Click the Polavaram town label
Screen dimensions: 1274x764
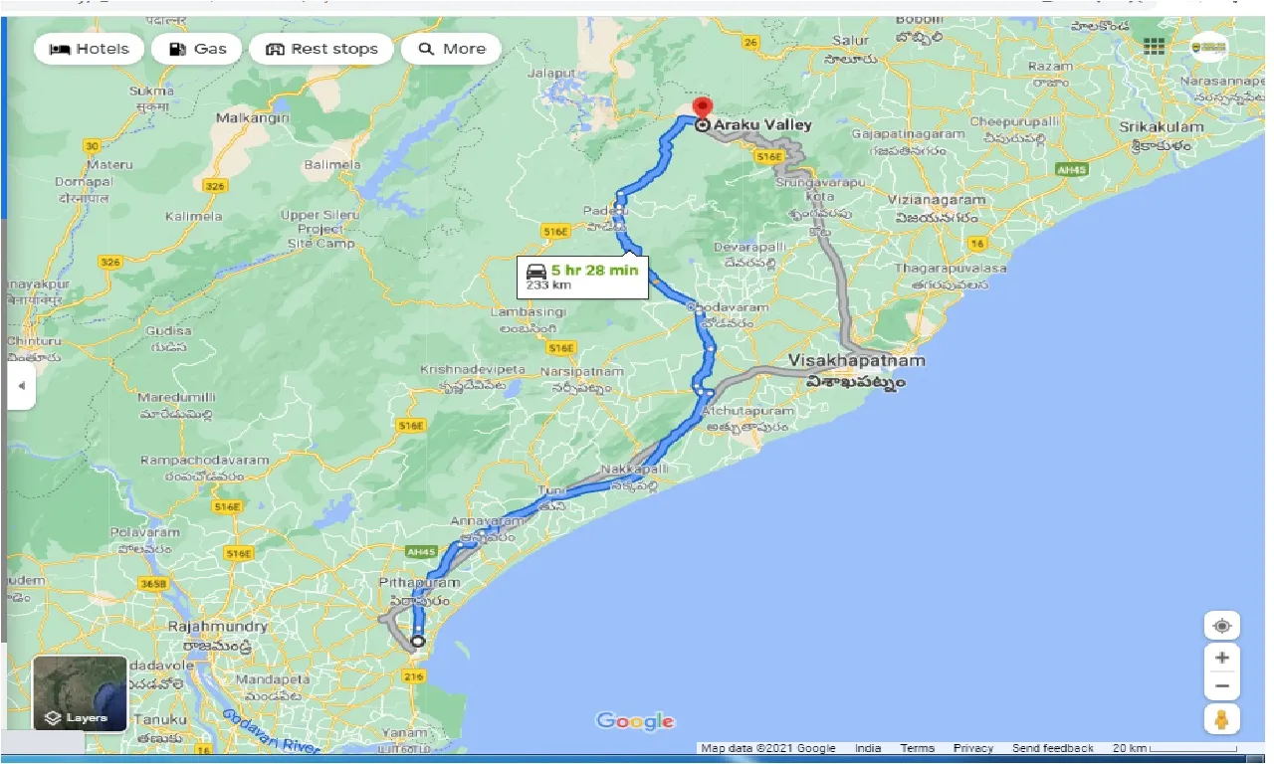[144, 533]
